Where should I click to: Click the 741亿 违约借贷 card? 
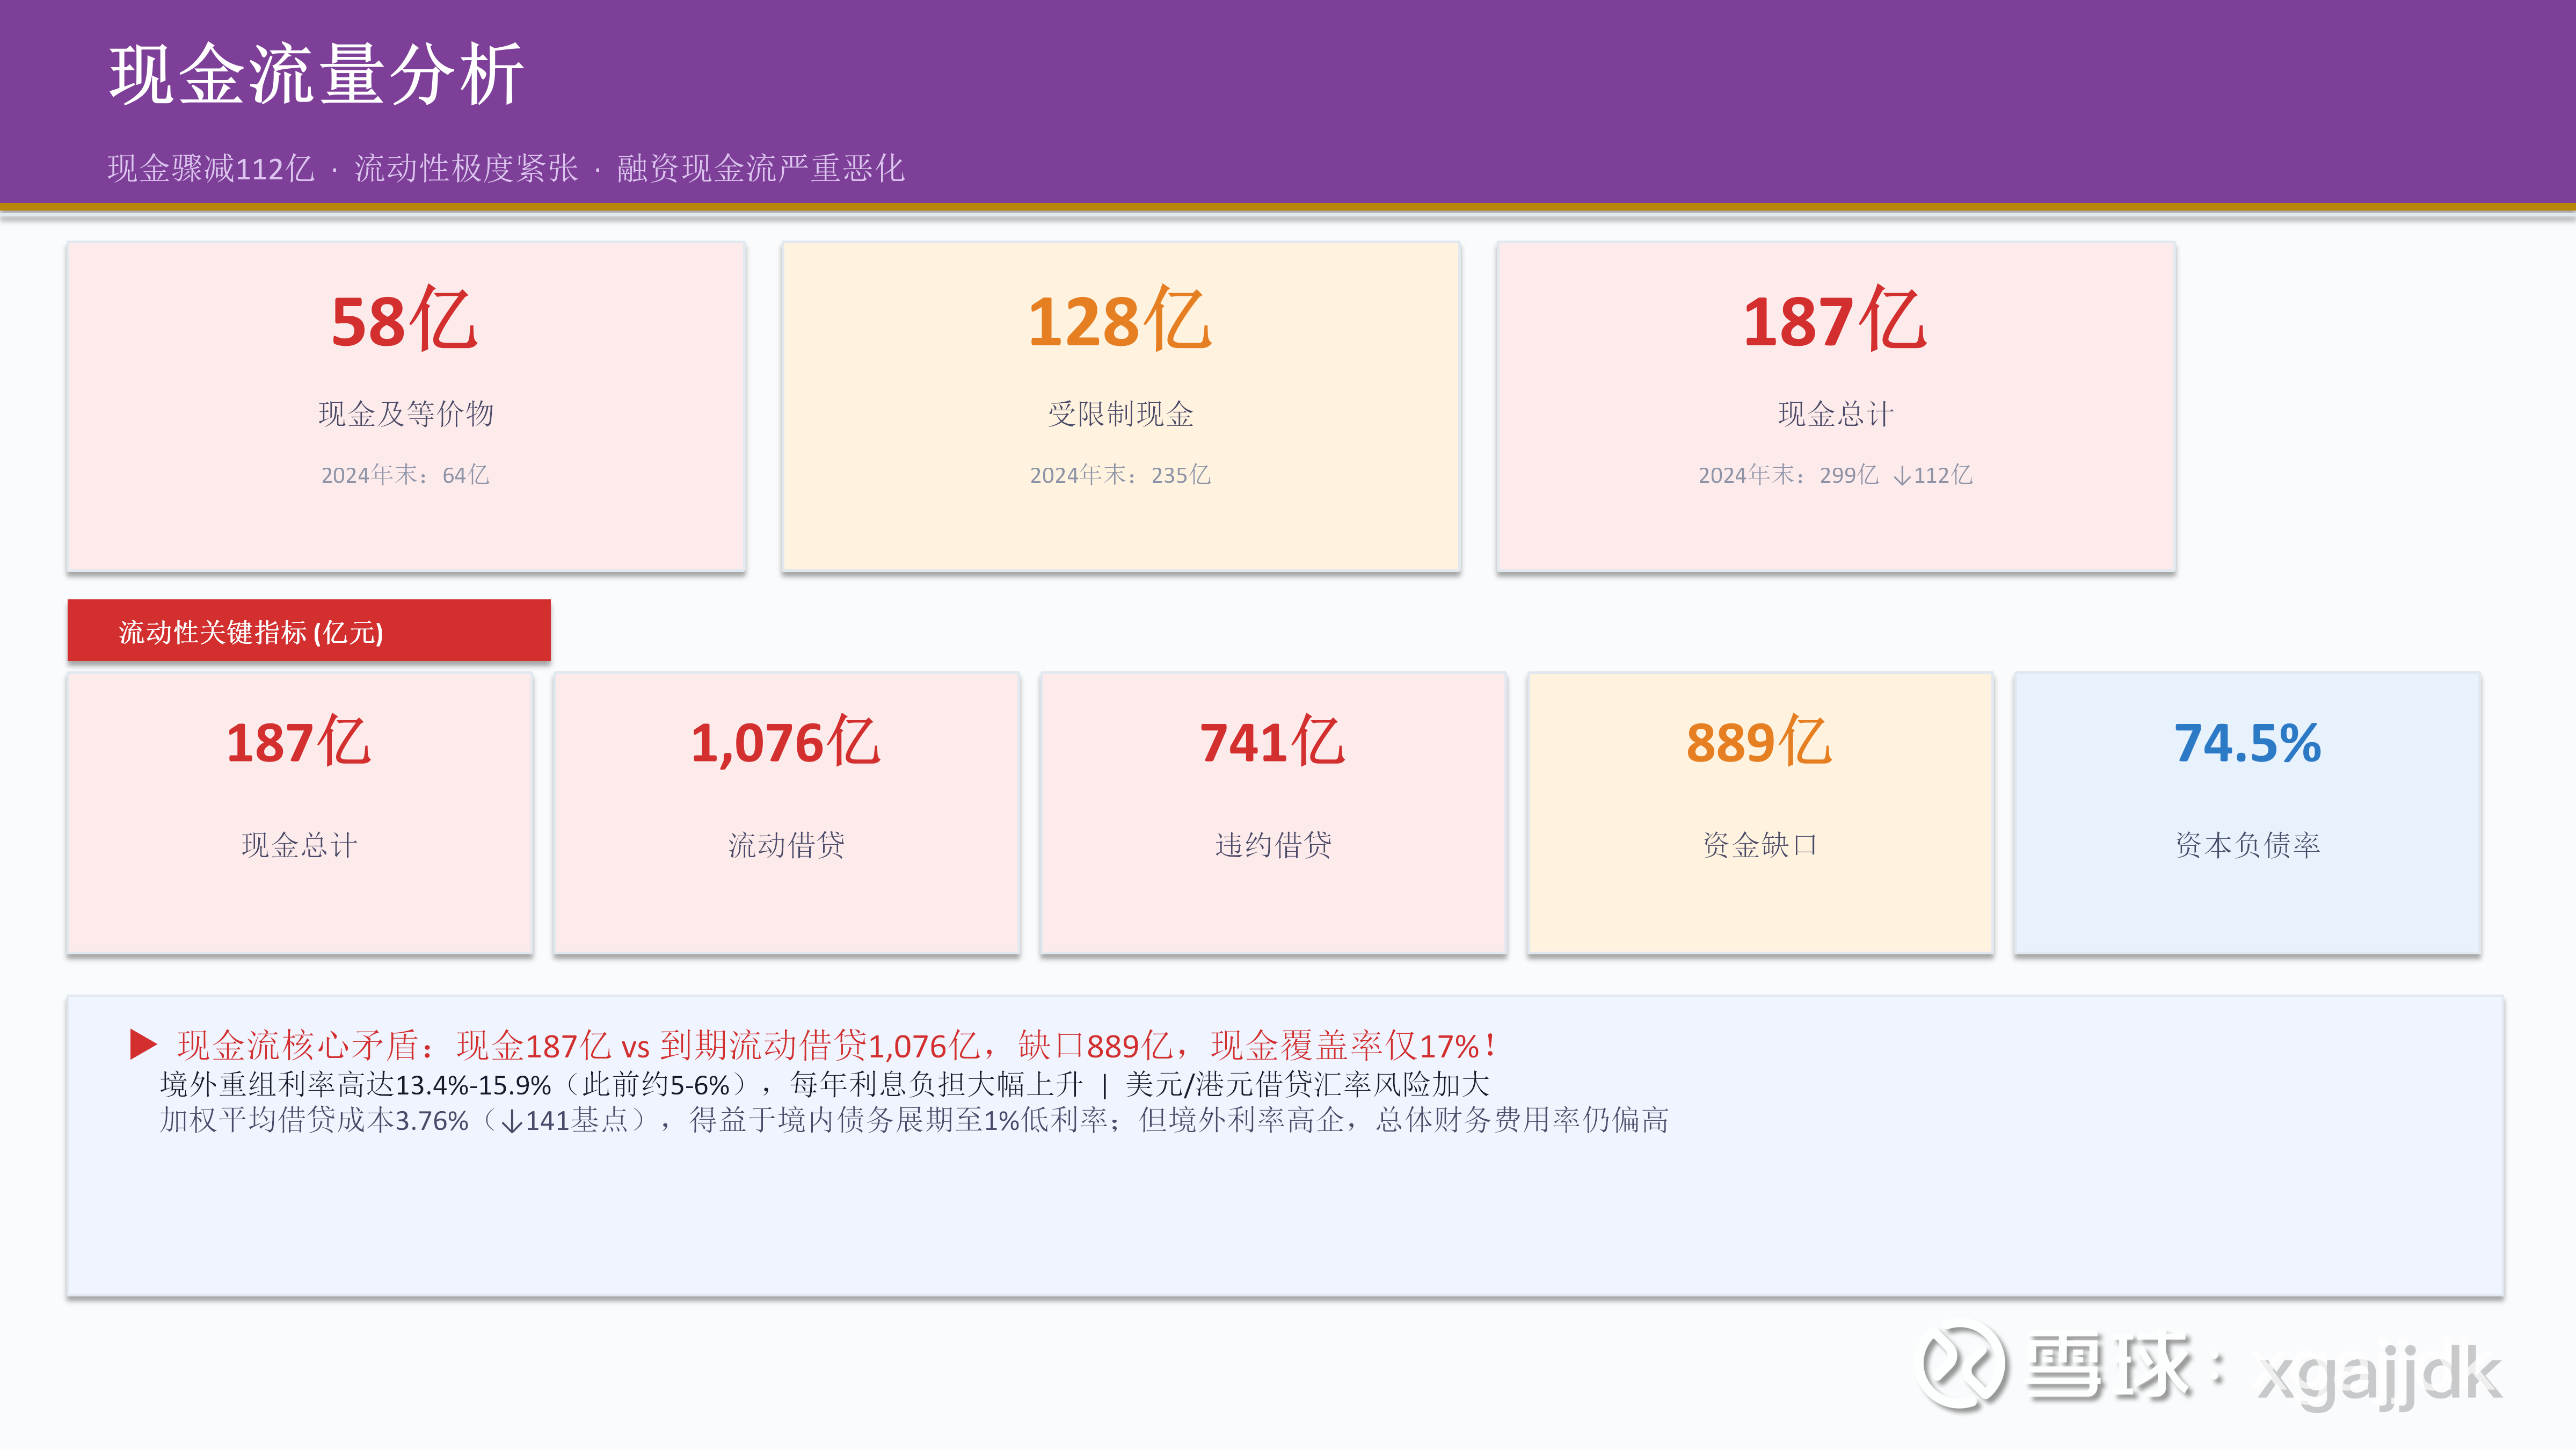point(1273,812)
